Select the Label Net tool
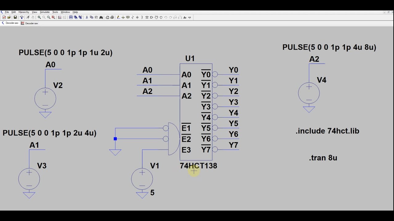 coord(128,17)
